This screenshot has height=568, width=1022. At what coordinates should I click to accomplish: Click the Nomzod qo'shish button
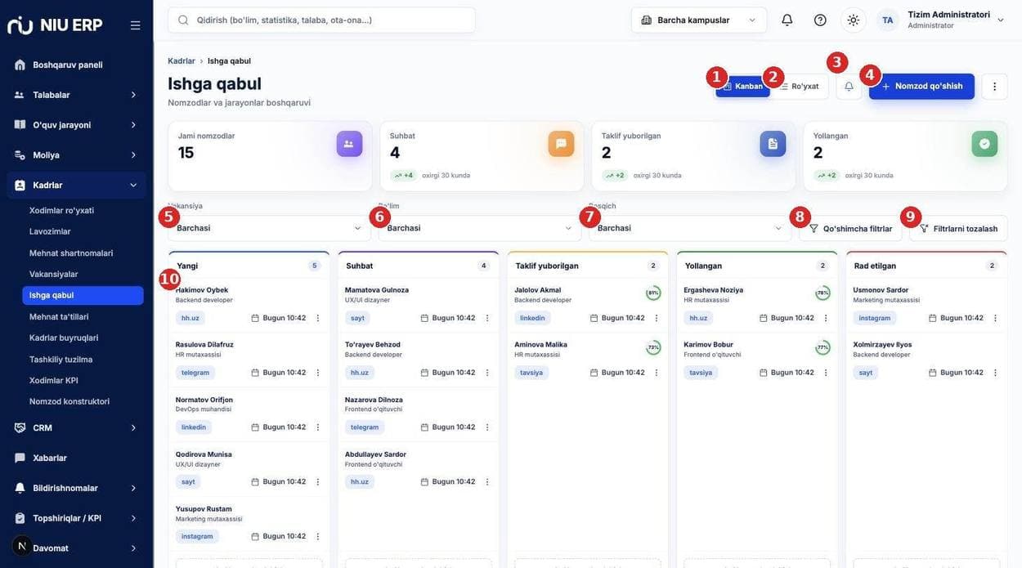click(x=921, y=87)
